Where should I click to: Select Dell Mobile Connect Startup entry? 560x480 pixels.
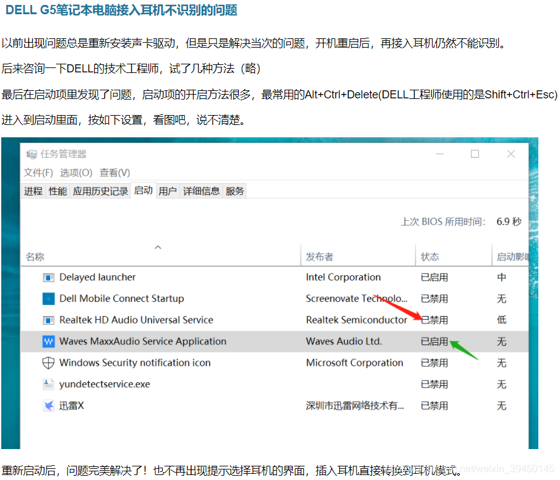pos(122,299)
